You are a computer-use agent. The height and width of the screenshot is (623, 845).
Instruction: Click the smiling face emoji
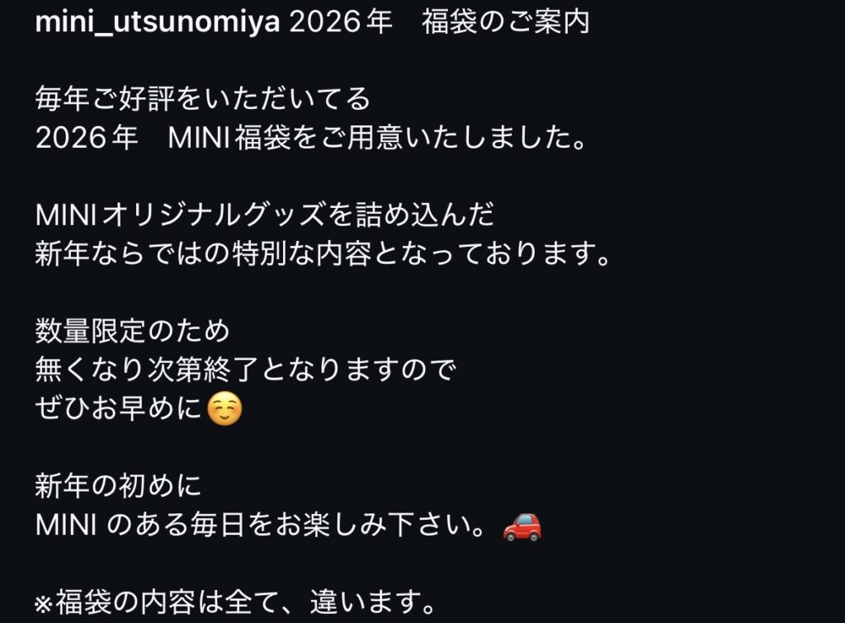pyautogui.click(x=224, y=409)
